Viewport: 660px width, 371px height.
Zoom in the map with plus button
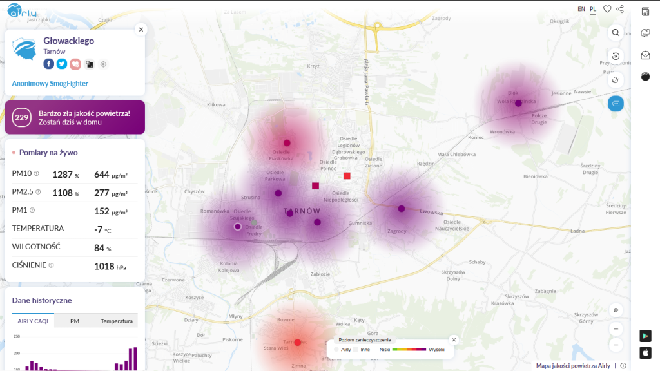click(x=616, y=328)
